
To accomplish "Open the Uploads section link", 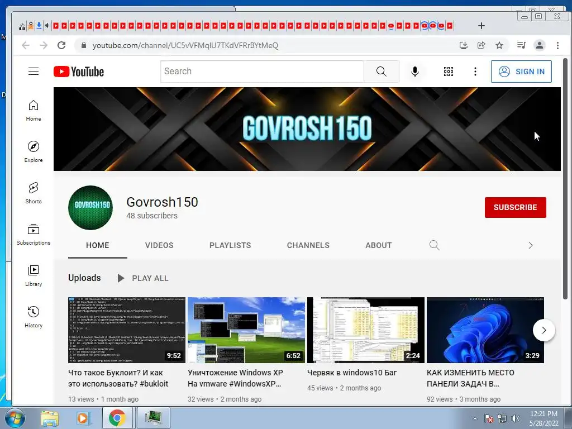I will 84,278.
